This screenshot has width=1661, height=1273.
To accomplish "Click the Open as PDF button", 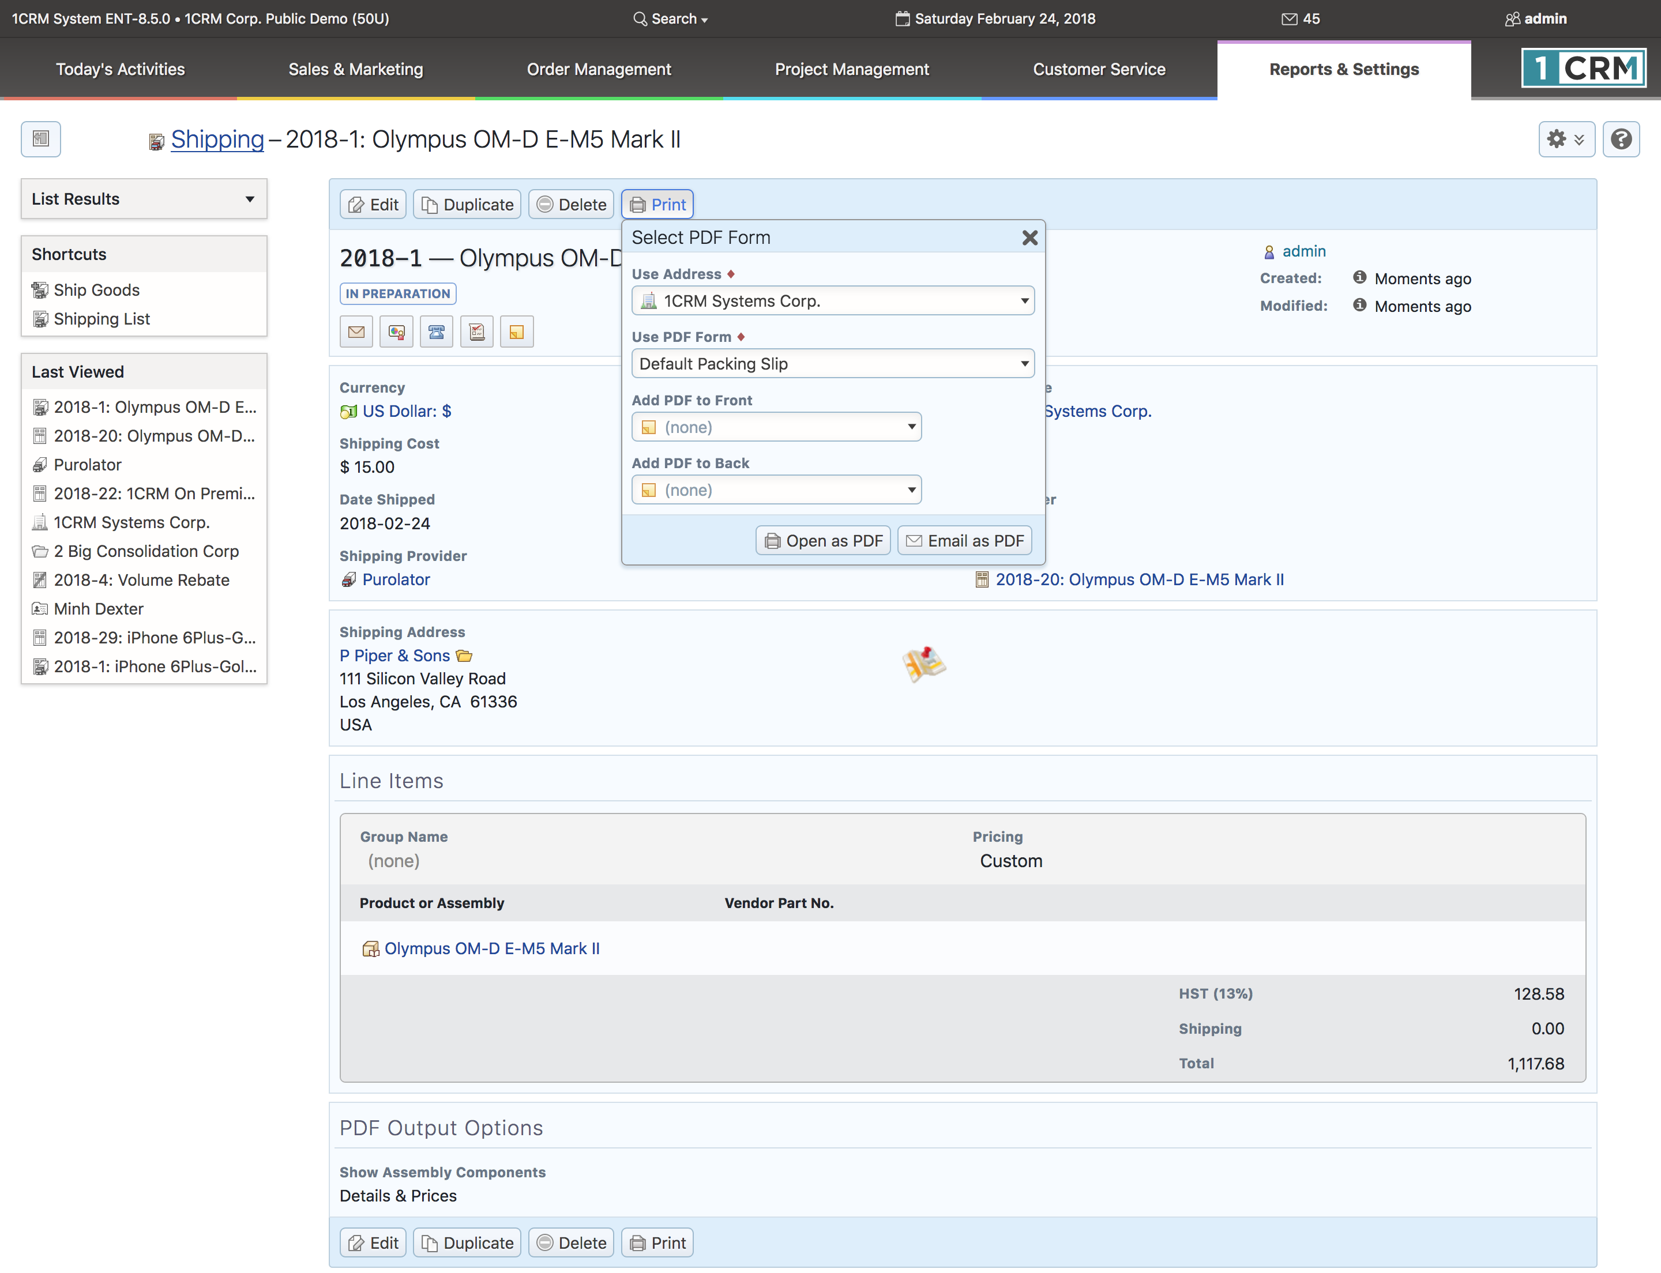I will click(x=822, y=541).
